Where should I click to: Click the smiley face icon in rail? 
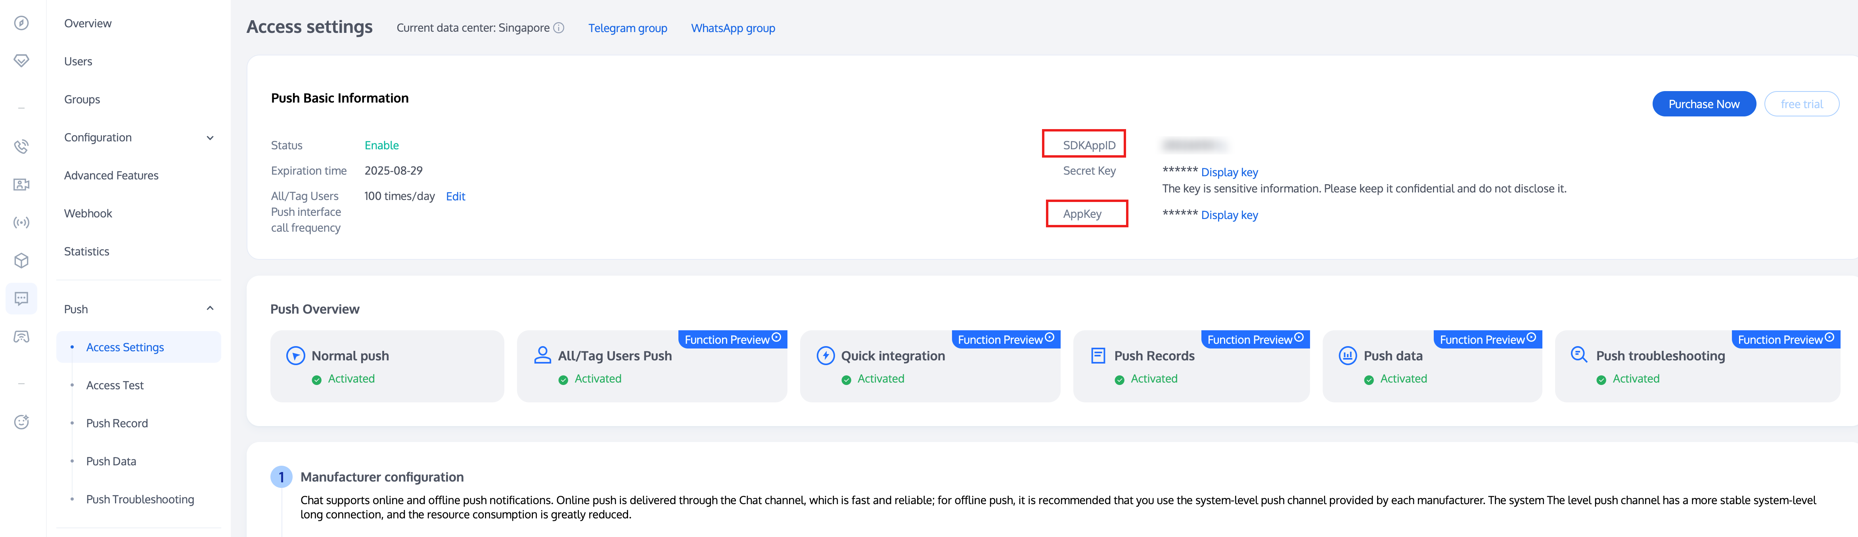point(22,422)
